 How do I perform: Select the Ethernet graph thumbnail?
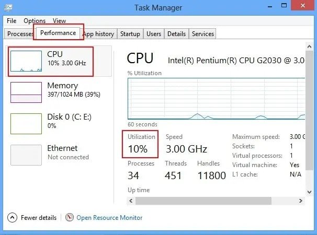tap(26, 155)
